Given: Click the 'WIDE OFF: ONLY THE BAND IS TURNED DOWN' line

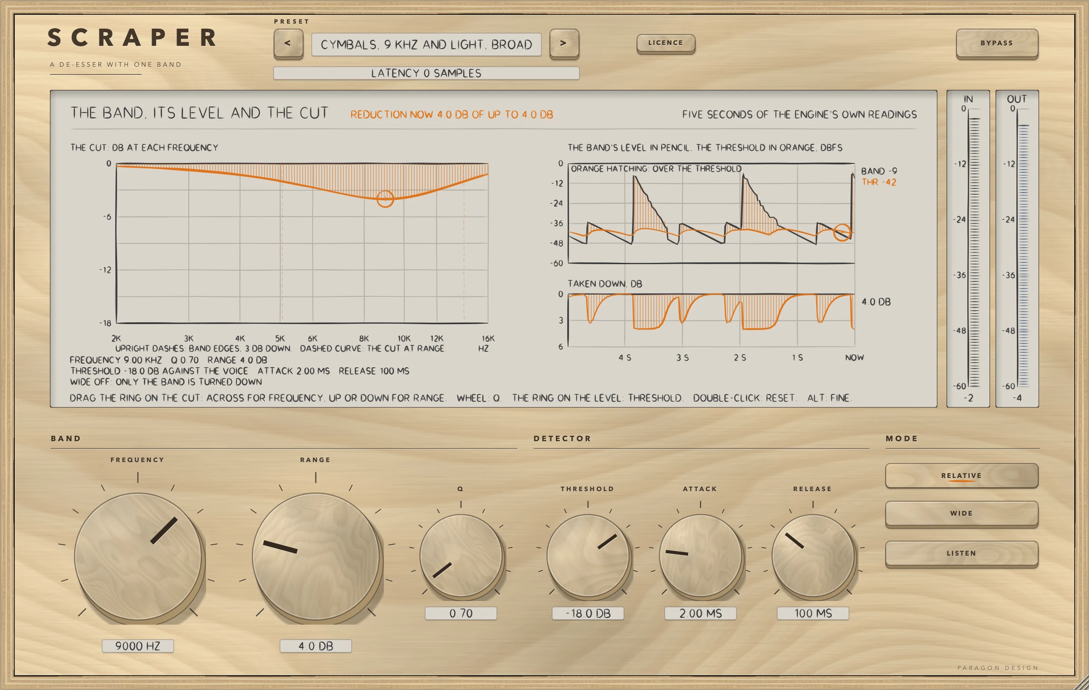Looking at the screenshot, I should pos(166,382).
